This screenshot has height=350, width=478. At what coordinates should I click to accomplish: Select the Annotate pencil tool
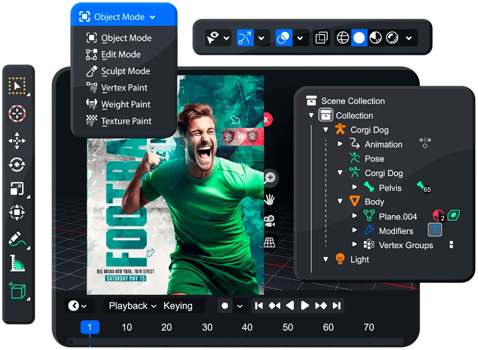pyautogui.click(x=17, y=239)
